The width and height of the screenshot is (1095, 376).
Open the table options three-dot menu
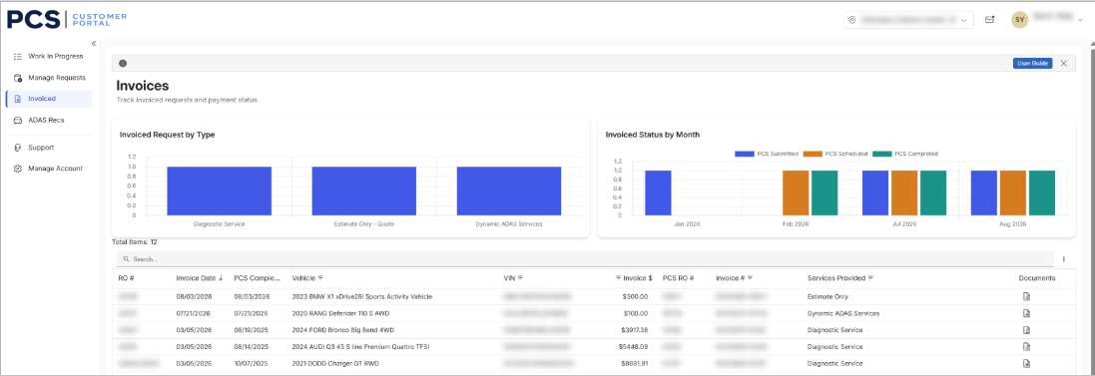(x=1064, y=258)
